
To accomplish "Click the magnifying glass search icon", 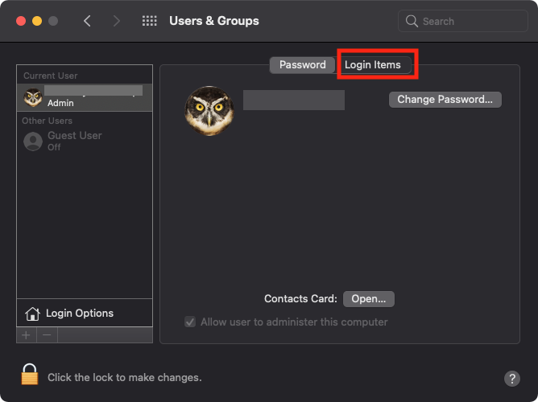I will pos(412,21).
